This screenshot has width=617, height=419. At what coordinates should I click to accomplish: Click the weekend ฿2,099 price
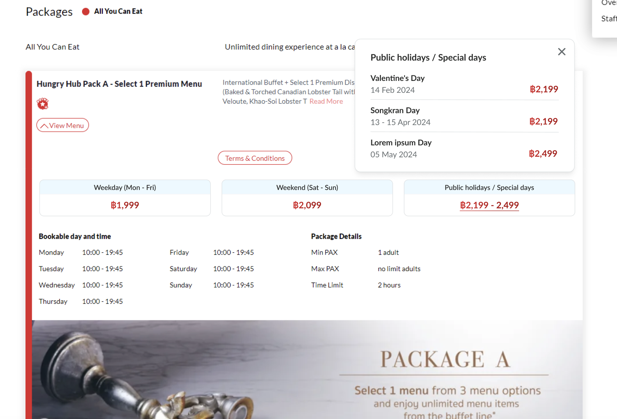307,205
